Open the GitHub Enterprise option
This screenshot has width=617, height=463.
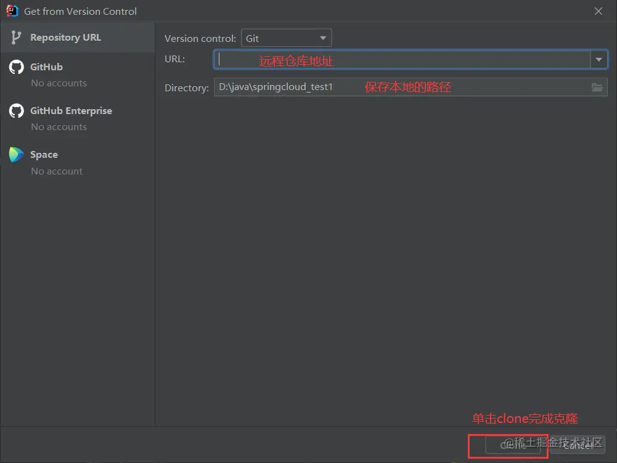[78, 118]
